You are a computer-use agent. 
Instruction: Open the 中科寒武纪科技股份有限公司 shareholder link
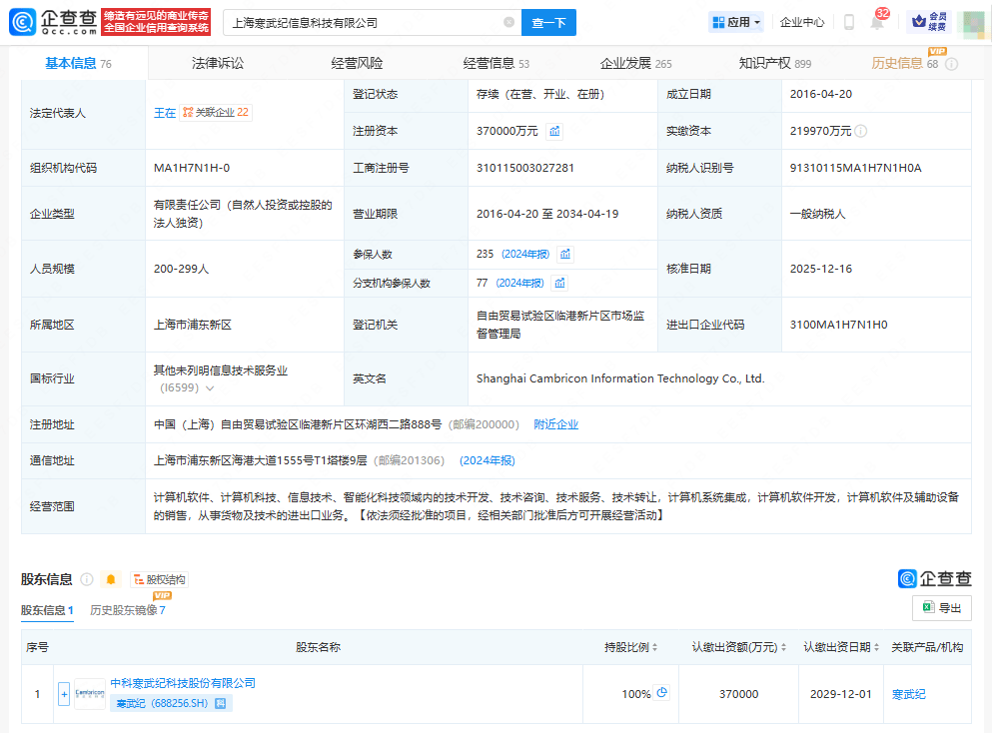pyautogui.click(x=183, y=683)
